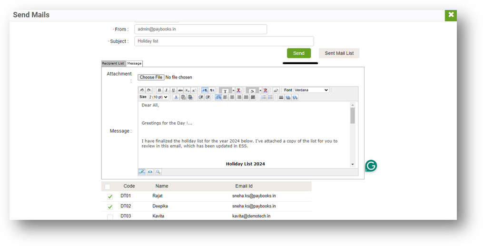Clear the text background color
Screen dimensions: 483x246
(265, 90)
